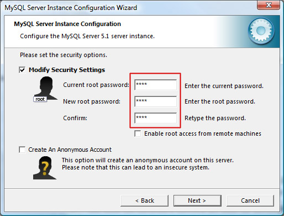Enable root access from remote machines

138,133
